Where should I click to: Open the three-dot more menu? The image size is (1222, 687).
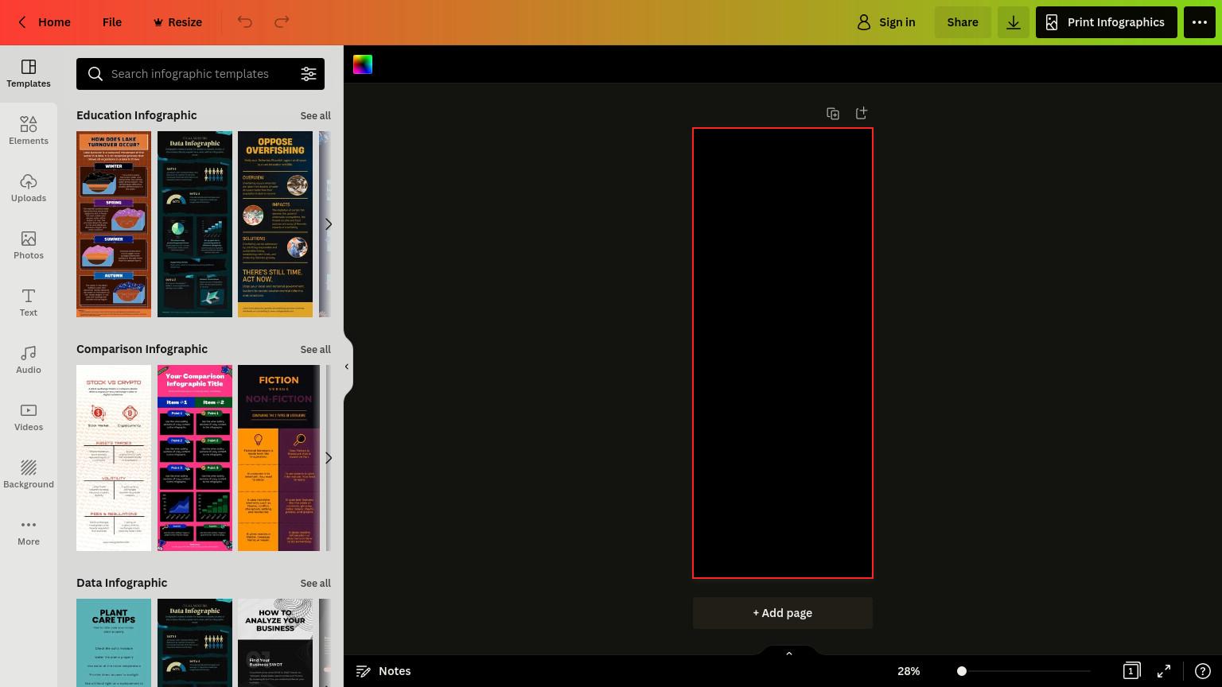(x=1200, y=22)
